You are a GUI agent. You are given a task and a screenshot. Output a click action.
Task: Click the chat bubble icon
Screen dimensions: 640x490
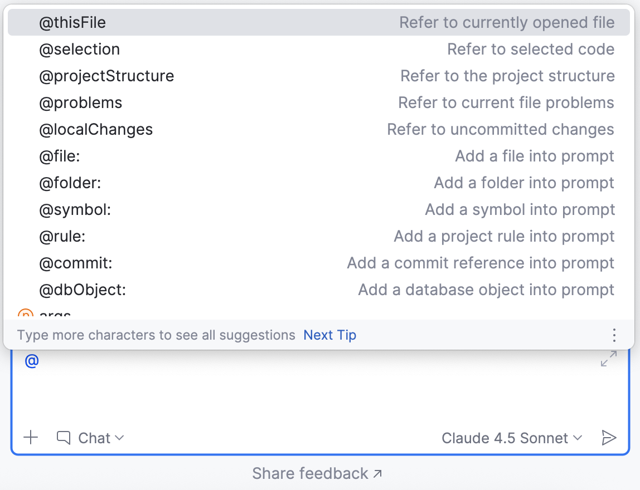pos(64,438)
